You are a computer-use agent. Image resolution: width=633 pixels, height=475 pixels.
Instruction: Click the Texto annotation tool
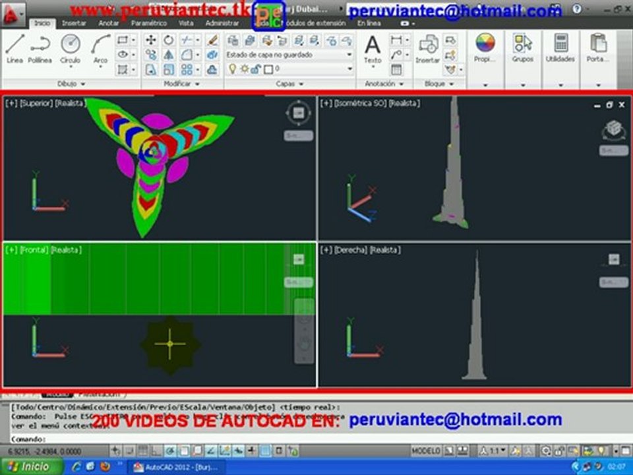[373, 49]
